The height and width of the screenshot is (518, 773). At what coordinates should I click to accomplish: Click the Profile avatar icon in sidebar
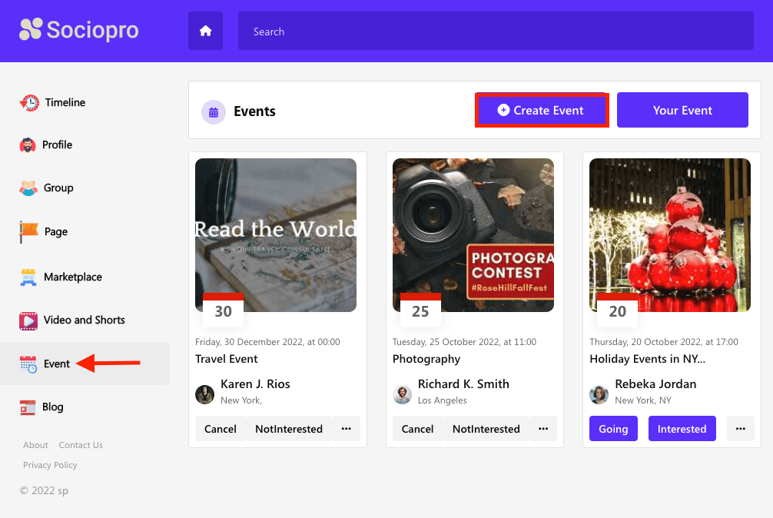click(28, 145)
